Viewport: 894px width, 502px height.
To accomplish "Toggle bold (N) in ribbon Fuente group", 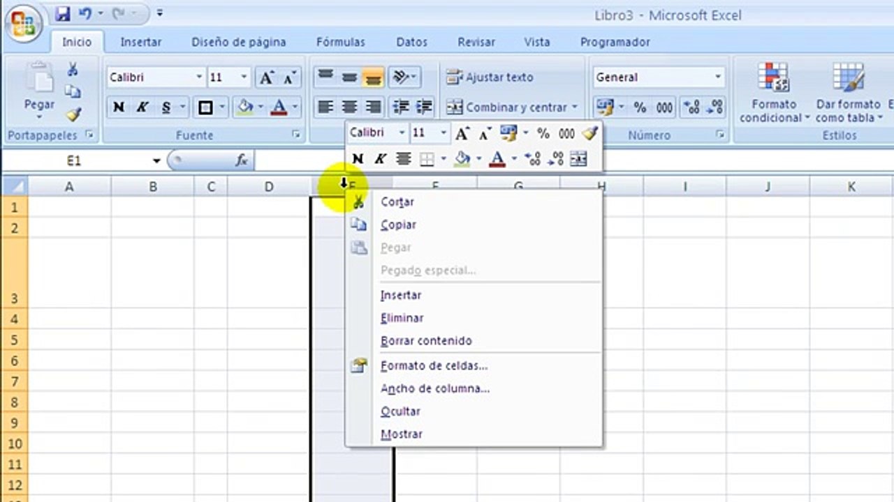I will click(119, 107).
